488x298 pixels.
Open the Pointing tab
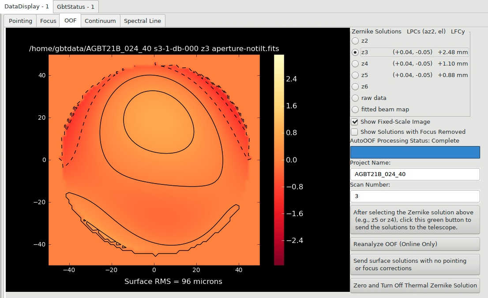coord(21,21)
